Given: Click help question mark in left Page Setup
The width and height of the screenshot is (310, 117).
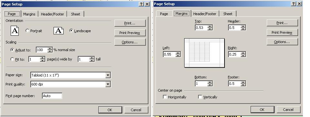Looking at the screenshot, I should click(141, 4).
